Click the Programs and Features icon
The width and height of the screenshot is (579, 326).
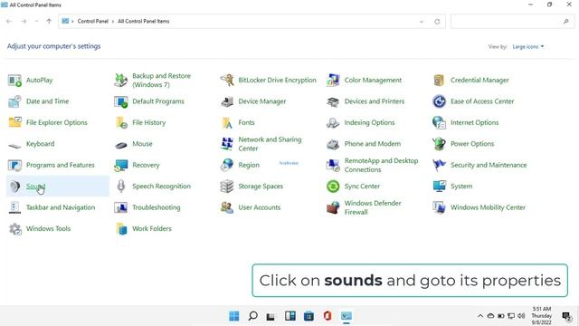point(14,165)
